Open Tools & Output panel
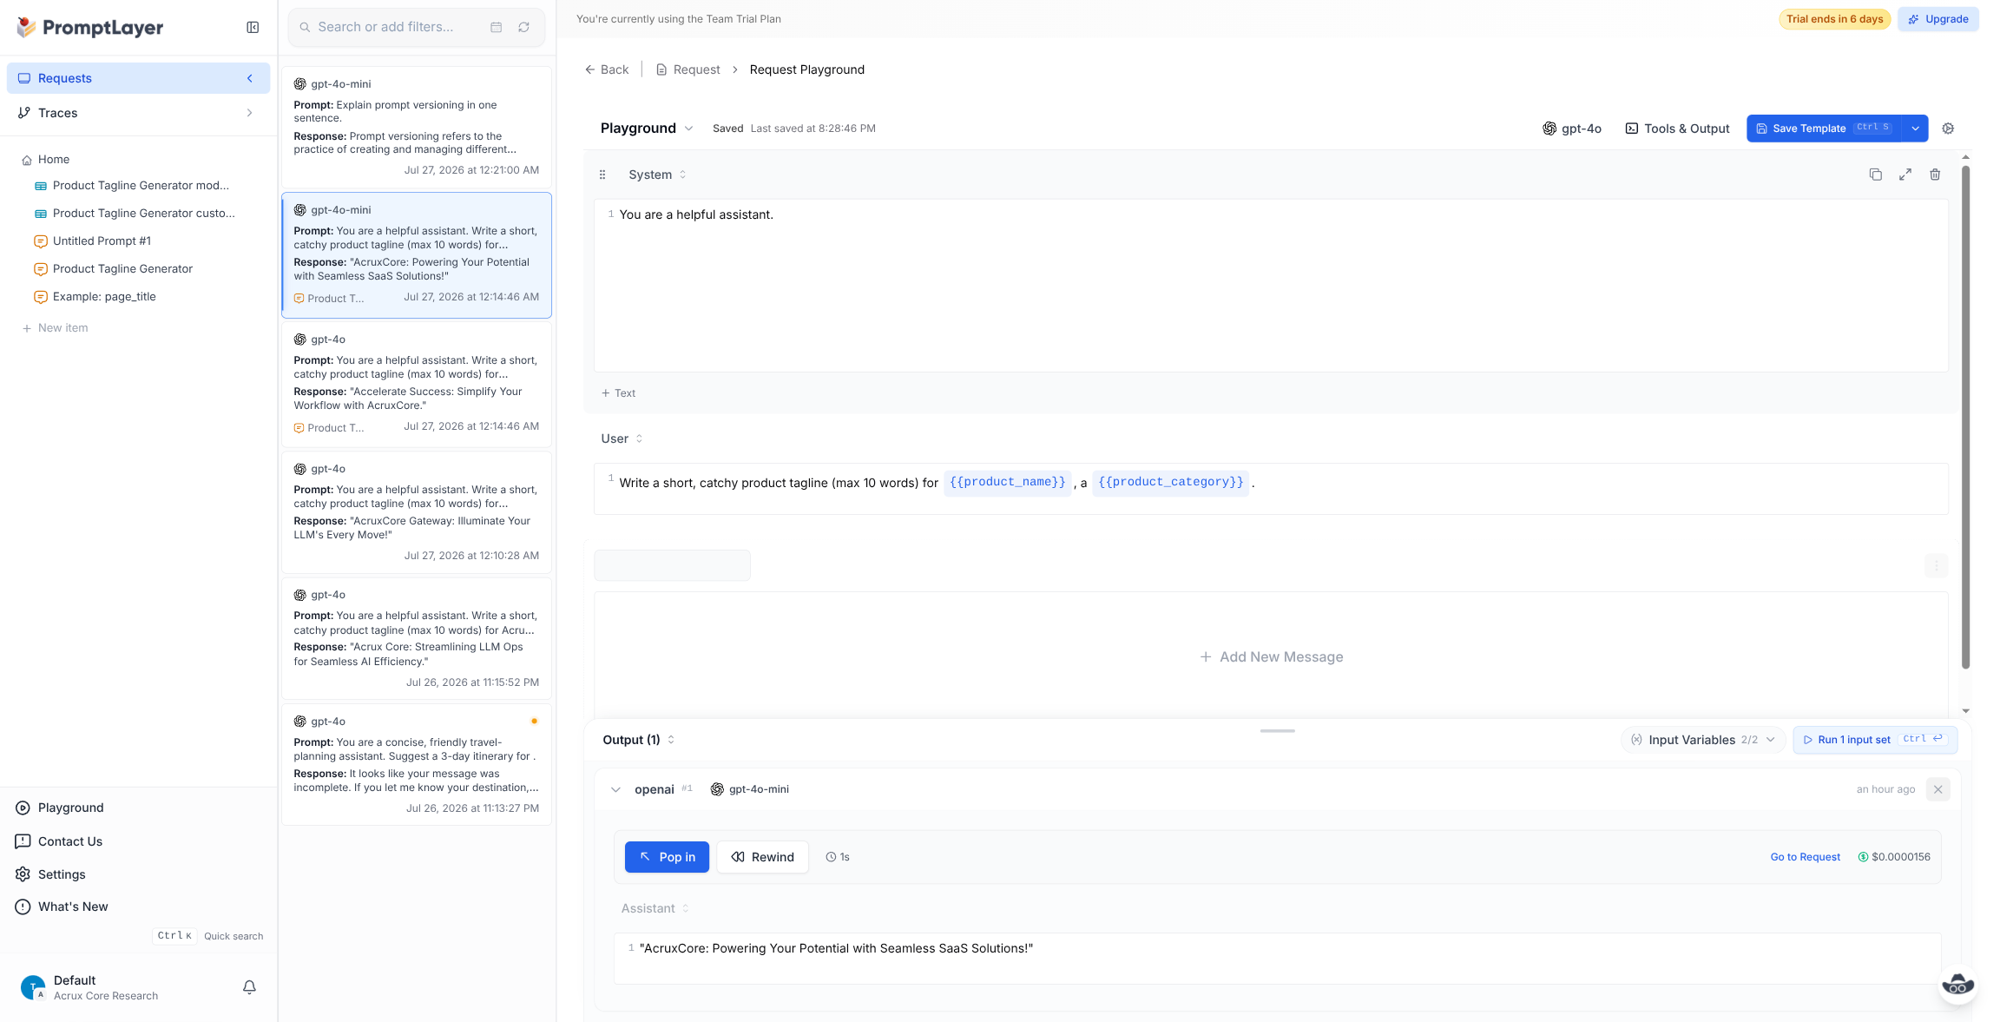The image size is (2000, 1022). click(x=1677, y=129)
